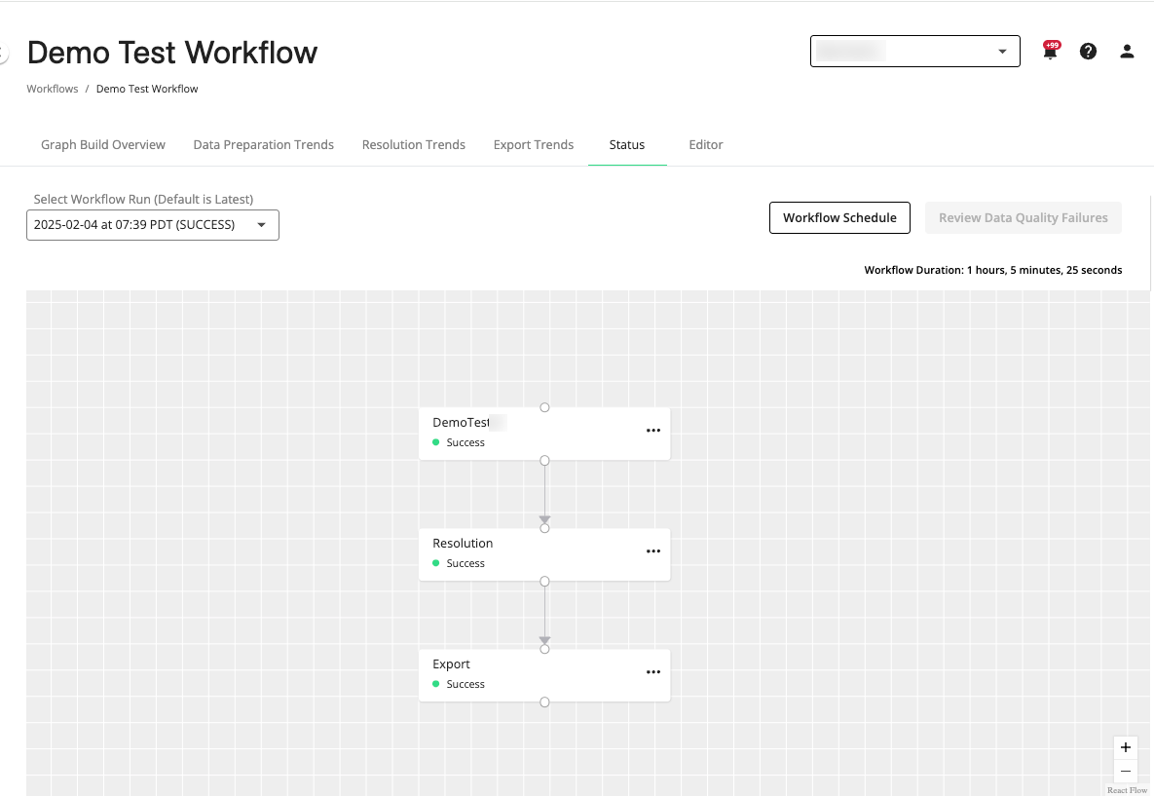Zoom in with the plus control
The image size is (1154, 796).
tap(1126, 747)
